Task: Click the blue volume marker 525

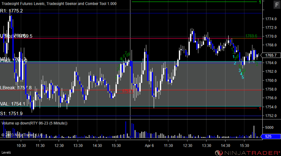Action: pos(271,137)
